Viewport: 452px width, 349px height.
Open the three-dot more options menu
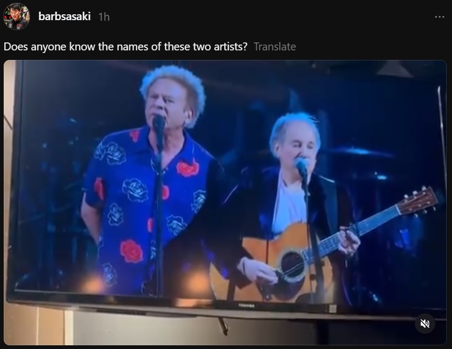pos(439,17)
